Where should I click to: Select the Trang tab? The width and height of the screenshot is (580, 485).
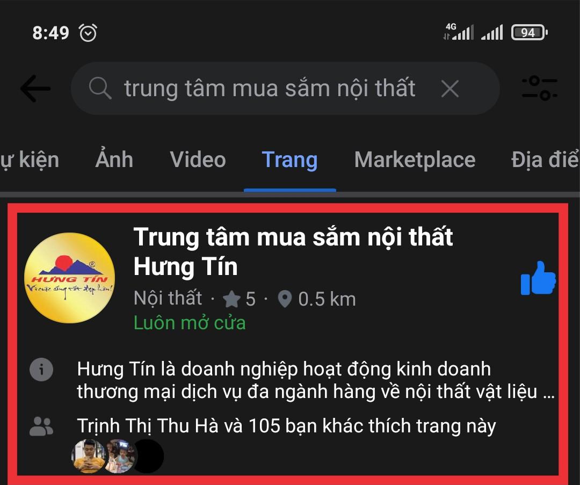(x=289, y=160)
